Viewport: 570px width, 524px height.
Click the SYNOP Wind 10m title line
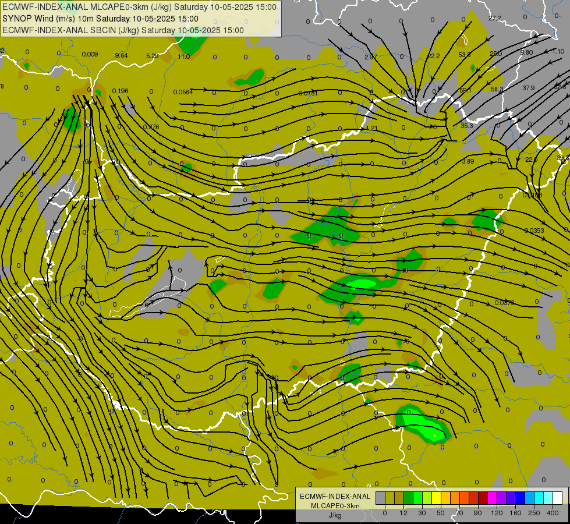[x=100, y=19]
